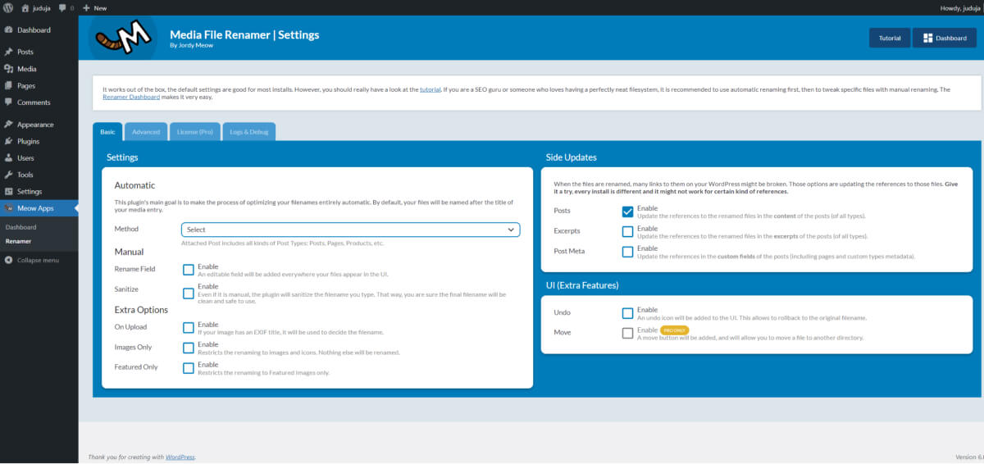The height and width of the screenshot is (464, 984).
Task: Click the Dashboard gauge icon in sidebar
Action: point(9,30)
